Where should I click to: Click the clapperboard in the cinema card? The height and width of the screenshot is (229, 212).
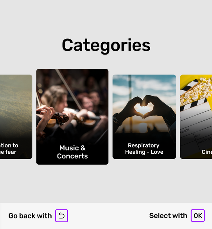point(196,121)
